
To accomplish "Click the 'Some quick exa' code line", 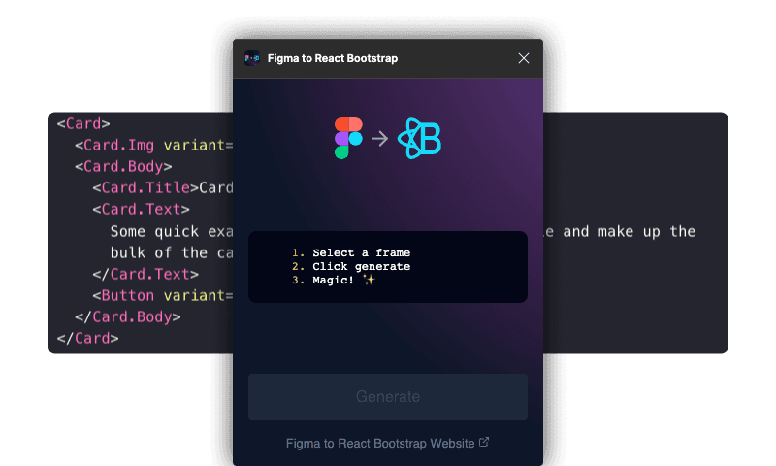I will coord(172,231).
